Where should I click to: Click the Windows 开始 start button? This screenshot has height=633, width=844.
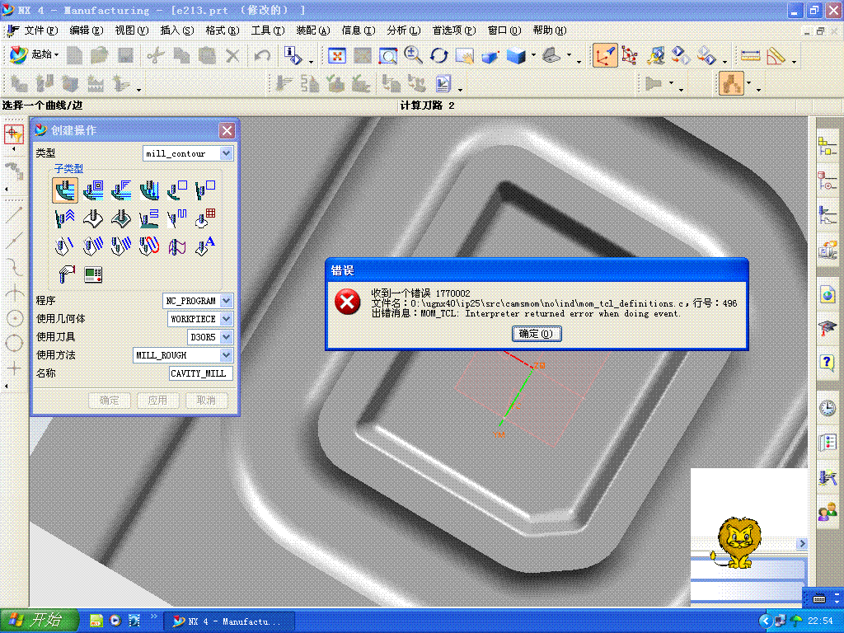click(x=40, y=621)
